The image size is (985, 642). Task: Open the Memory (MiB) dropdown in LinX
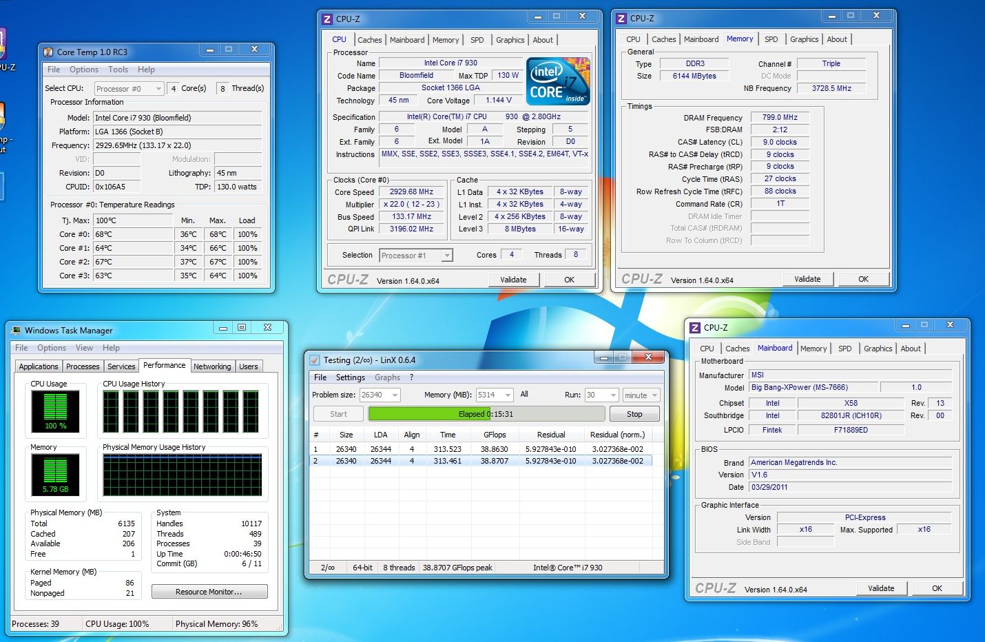[x=508, y=395]
